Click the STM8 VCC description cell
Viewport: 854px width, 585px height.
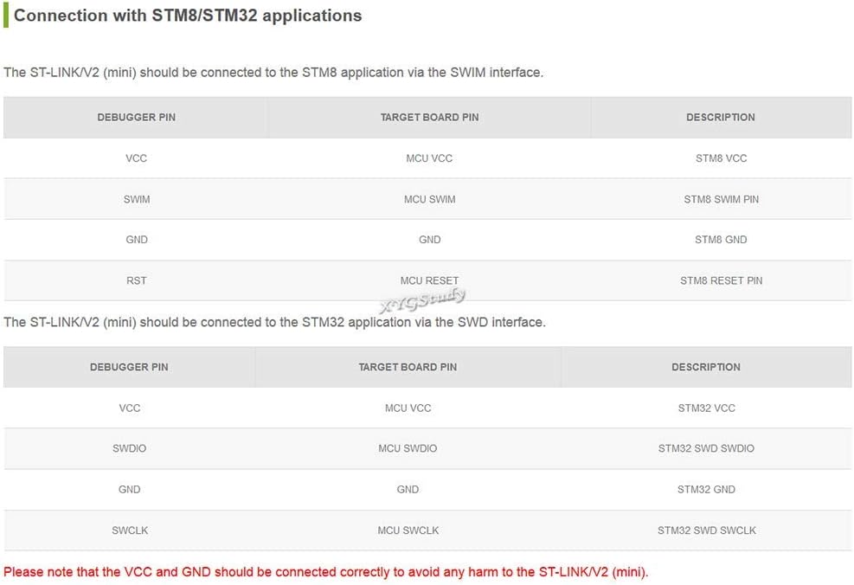721,158
